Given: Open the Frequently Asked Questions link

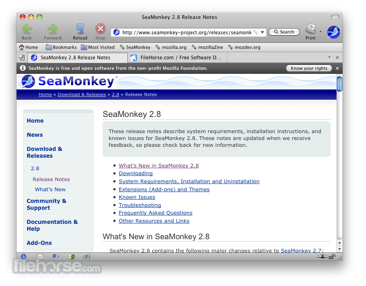Looking at the screenshot, I should [x=156, y=213].
